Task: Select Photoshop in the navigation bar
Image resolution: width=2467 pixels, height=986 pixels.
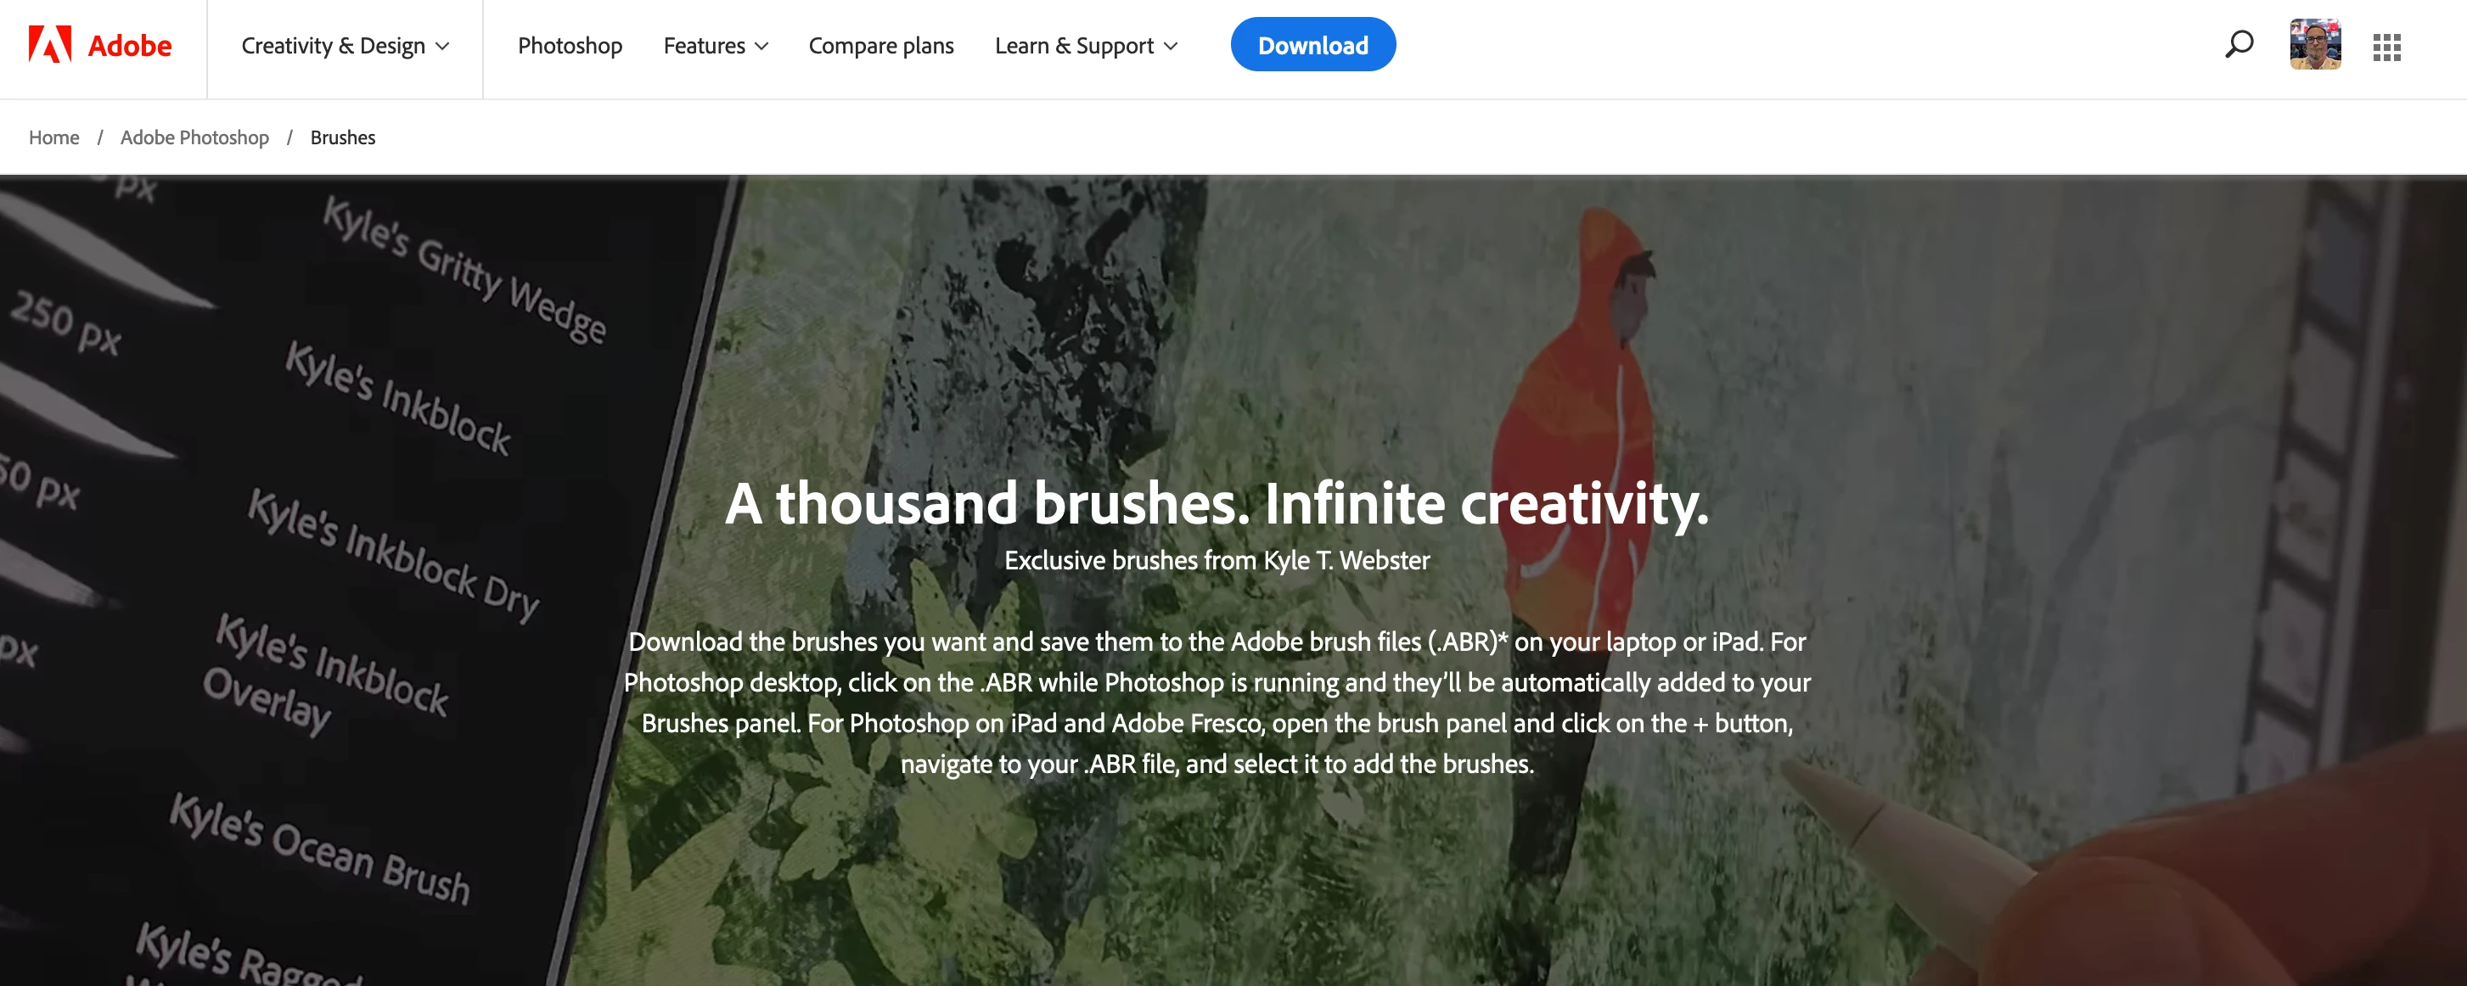Action: click(x=570, y=46)
